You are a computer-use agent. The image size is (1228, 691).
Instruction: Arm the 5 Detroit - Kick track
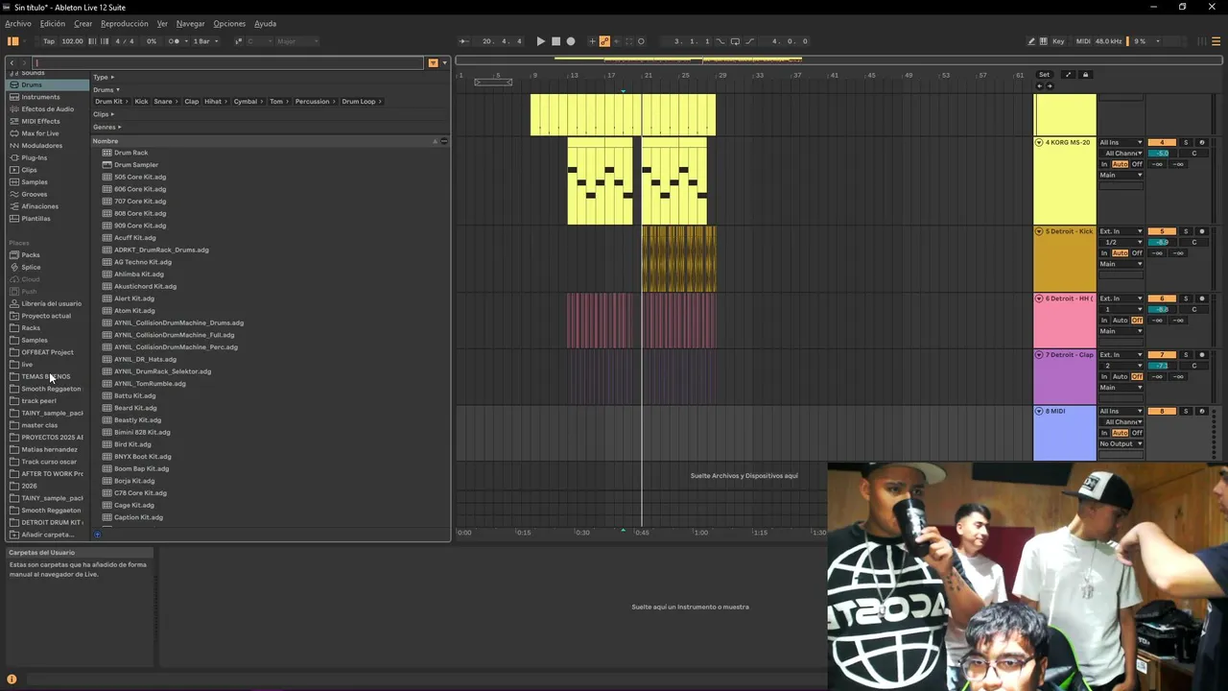pos(1202,231)
